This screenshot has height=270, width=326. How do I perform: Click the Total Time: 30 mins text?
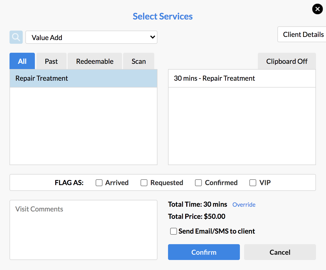coord(198,204)
